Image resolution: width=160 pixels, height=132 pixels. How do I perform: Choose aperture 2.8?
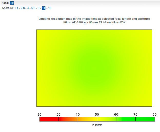23,8
